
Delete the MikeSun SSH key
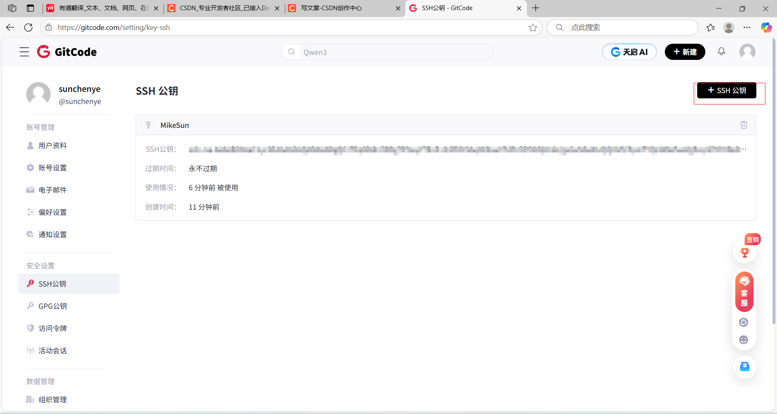point(743,125)
